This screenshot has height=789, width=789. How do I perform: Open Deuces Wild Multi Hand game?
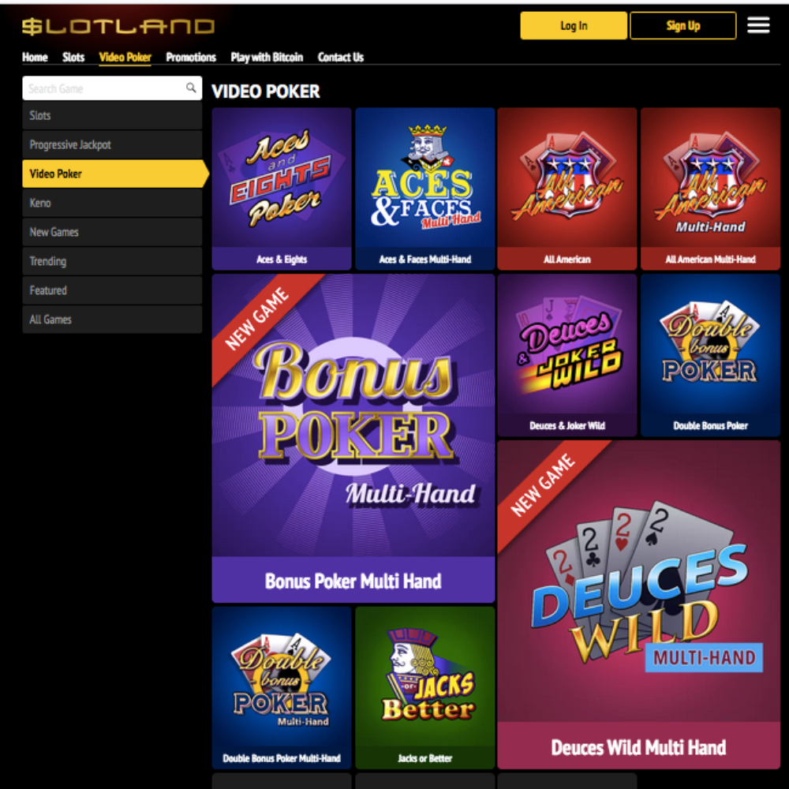[x=638, y=604]
